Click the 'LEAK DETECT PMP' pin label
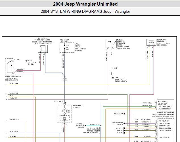The image size is (180, 142). point(164,107)
